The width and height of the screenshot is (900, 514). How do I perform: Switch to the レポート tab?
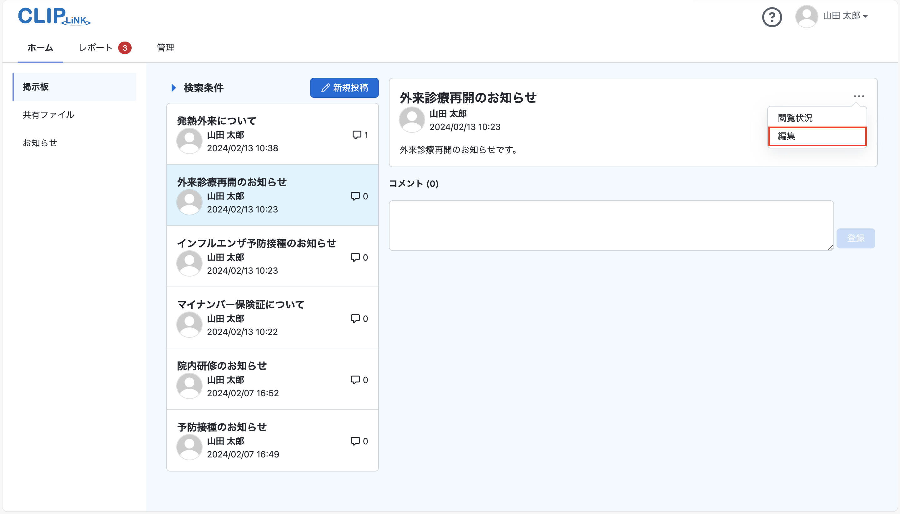pos(96,48)
